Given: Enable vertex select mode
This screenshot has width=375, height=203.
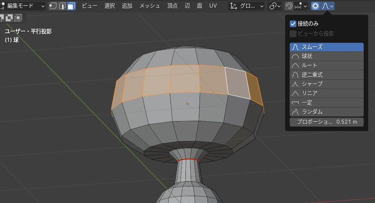Looking at the screenshot, I should [53, 6].
